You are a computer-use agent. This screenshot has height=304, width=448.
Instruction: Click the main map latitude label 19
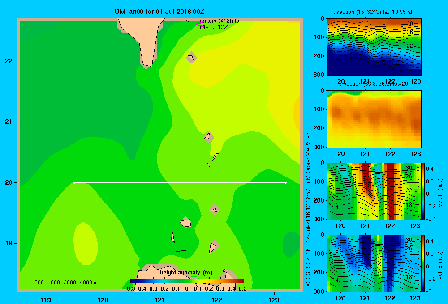9,243
